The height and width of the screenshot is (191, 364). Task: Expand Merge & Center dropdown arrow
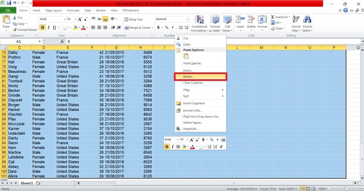pos(152,27)
